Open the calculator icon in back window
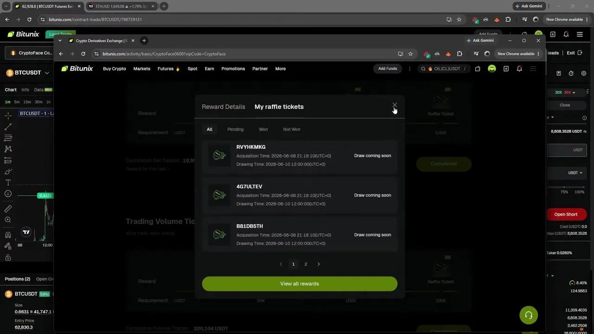 click(x=559, y=73)
